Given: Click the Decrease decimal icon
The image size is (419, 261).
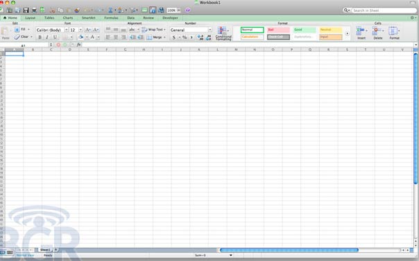Looking at the screenshot, I should (x=209, y=37).
